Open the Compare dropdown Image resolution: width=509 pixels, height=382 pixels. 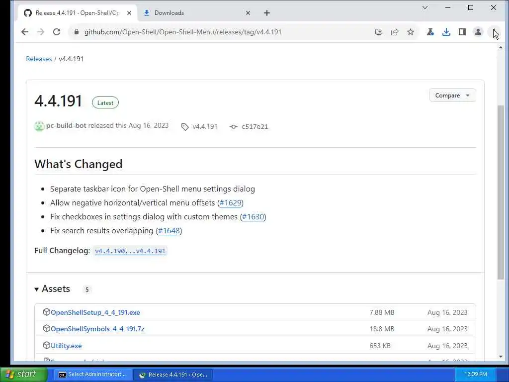point(452,95)
